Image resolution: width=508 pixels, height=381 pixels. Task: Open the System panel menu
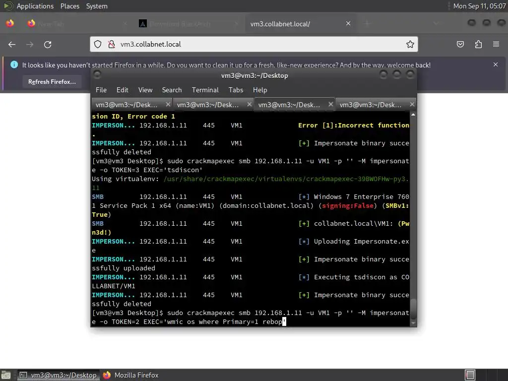97,6
